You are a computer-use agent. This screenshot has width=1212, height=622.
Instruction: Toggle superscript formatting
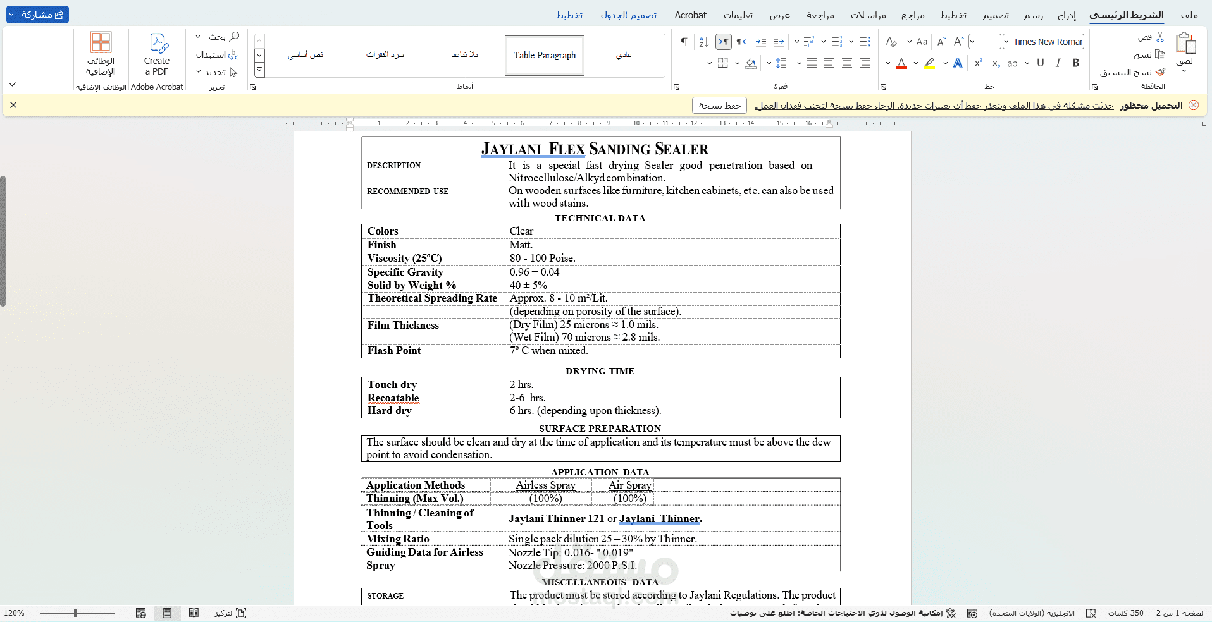pyautogui.click(x=979, y=63)
